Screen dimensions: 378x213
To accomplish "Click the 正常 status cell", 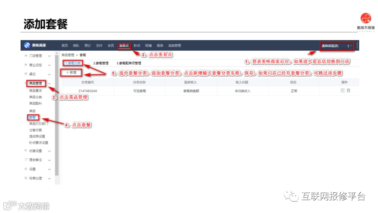I will point(294,91).
